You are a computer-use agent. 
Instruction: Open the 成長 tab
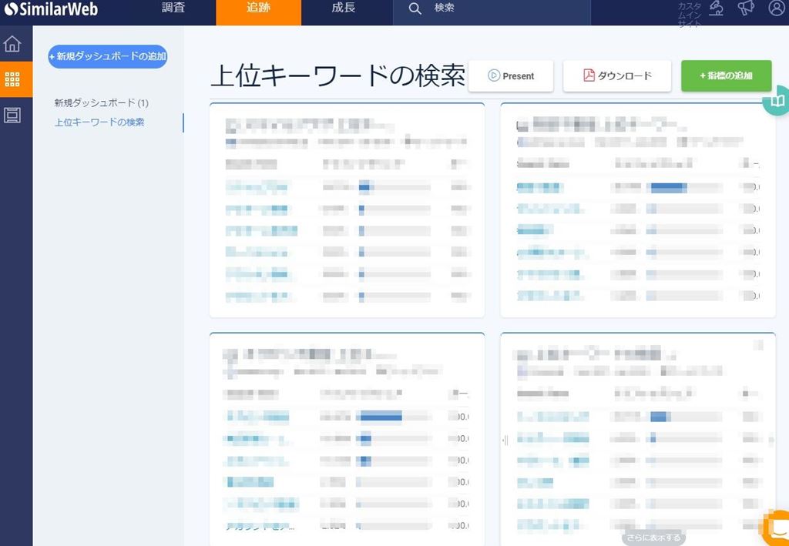(x=344, y=8)
